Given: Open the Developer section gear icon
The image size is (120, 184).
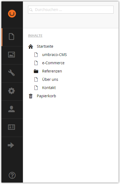Looking at the screenshot, I should [x=12, y=91].
